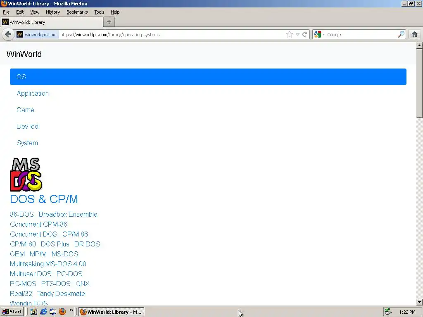Click the page scrollbar up arrow
Image resolution: width=423 pixels, height=317 pixels.
(x=420, y=45)
